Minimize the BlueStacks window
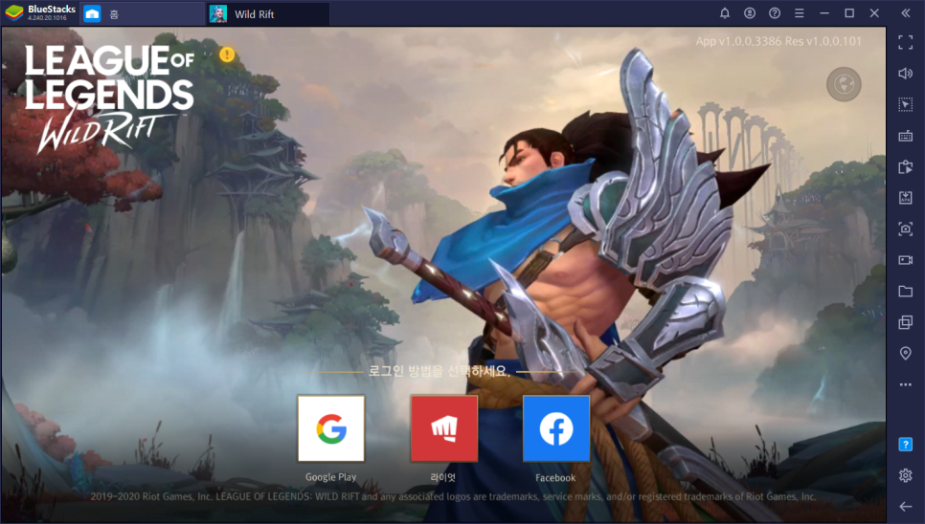The image size is (925, 524). (x=824, y=13)
